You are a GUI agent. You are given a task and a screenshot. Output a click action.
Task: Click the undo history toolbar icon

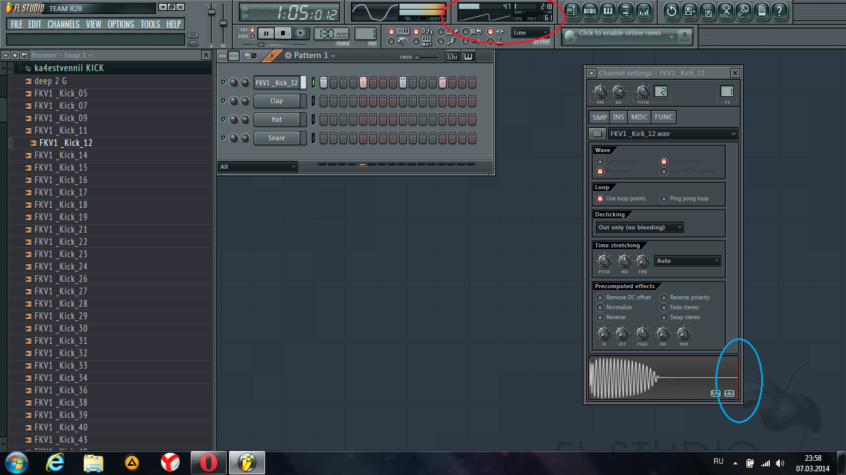[x=671, y=11]
